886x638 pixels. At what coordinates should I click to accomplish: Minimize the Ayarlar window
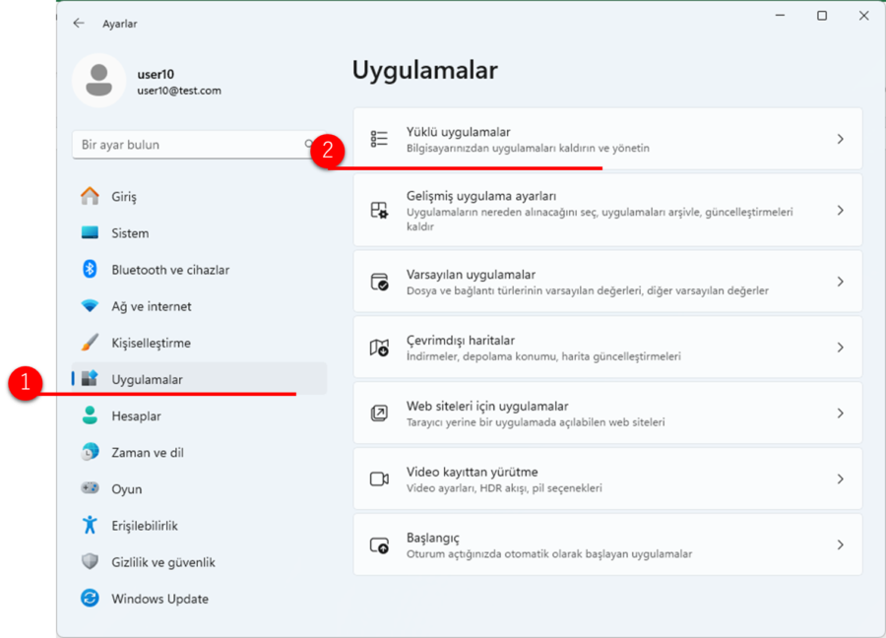coord(781,15)
